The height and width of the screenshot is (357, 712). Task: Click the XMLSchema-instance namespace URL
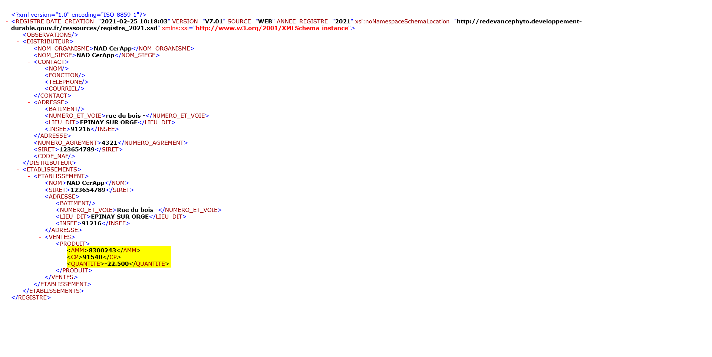pyautogui.click(x=272, y=28)
